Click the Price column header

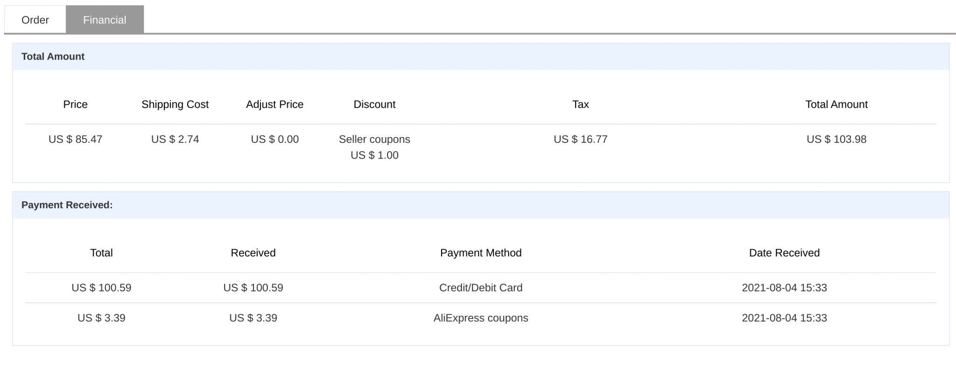tap(75, 105)
